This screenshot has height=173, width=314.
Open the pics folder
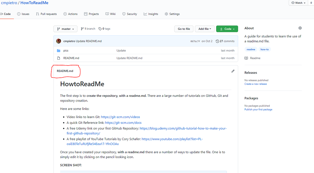pyautogui.click(x=66, y=51)
